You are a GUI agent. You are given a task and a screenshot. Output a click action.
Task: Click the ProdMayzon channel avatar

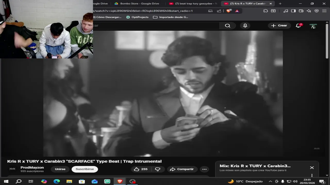[x=12, y=169]
